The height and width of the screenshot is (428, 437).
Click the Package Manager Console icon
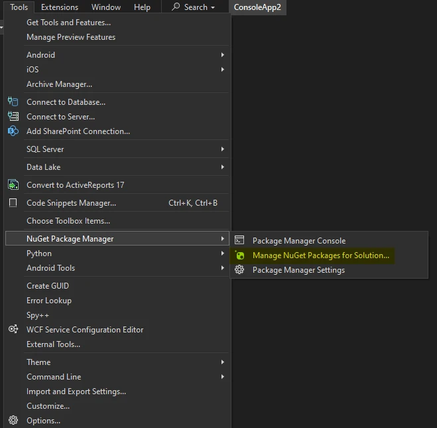(x=239, y=241)
